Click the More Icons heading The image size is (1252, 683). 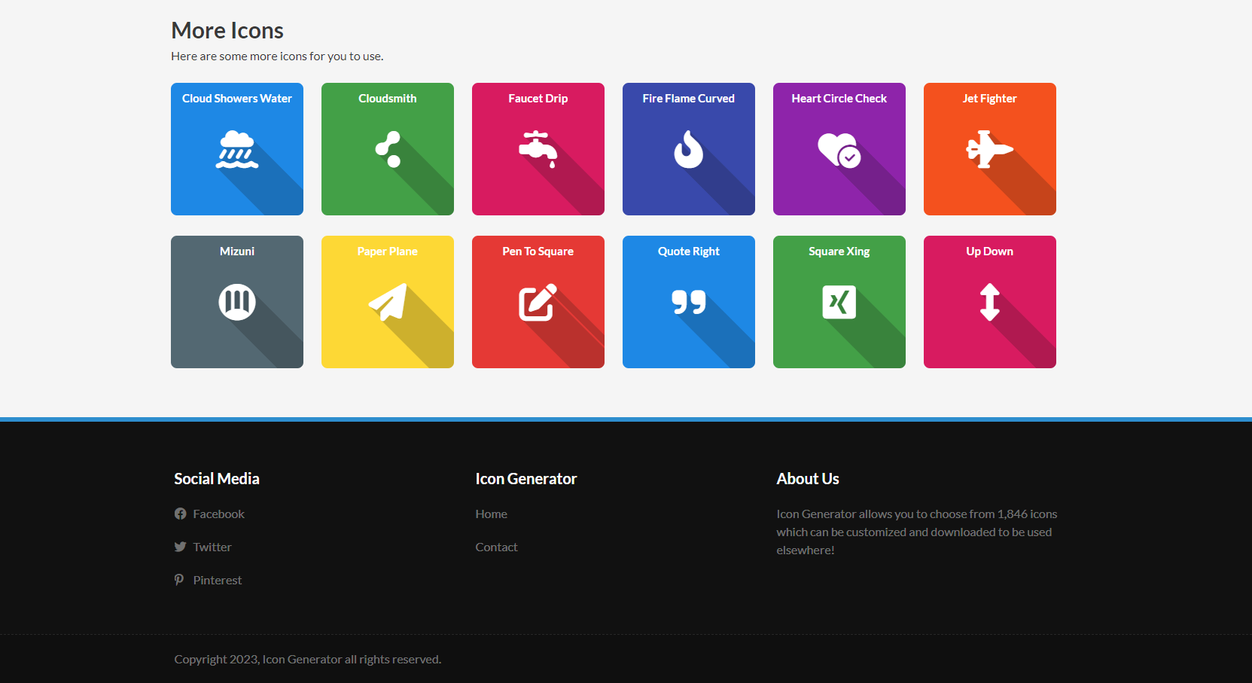[227, 31]
